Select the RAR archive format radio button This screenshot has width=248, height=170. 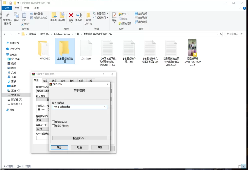tap(39, 110)
